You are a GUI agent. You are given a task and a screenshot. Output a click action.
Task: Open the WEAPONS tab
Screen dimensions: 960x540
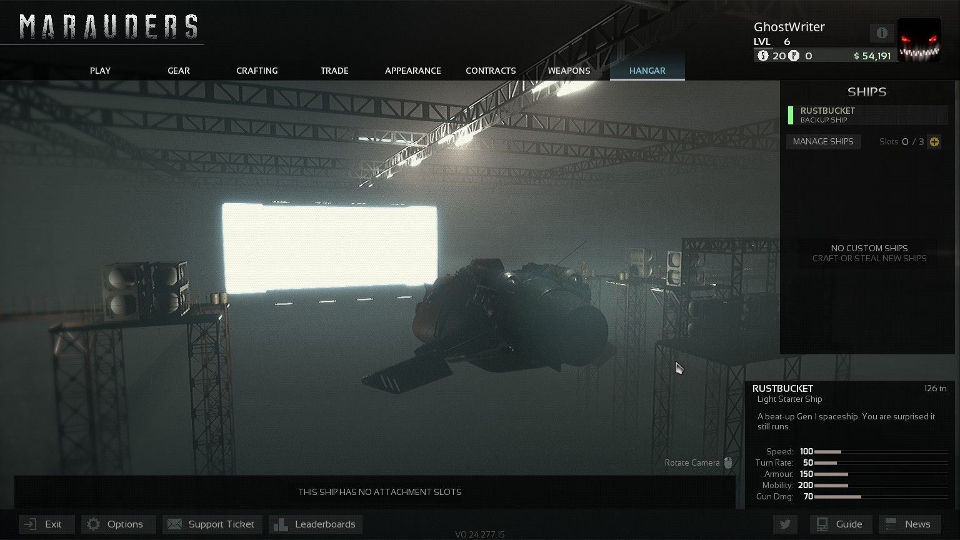coord(569,71)
